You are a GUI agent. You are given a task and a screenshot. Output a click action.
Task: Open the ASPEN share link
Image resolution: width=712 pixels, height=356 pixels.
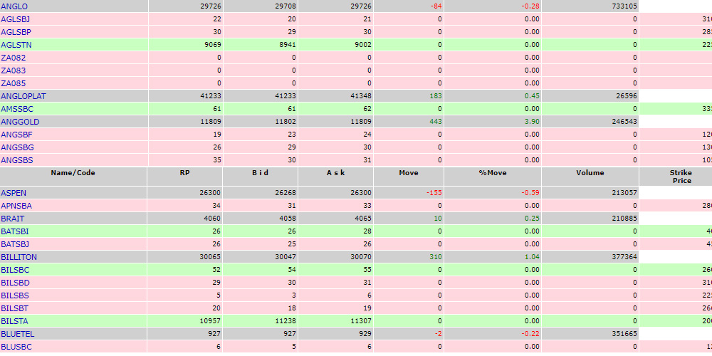(x=13, y=193)
